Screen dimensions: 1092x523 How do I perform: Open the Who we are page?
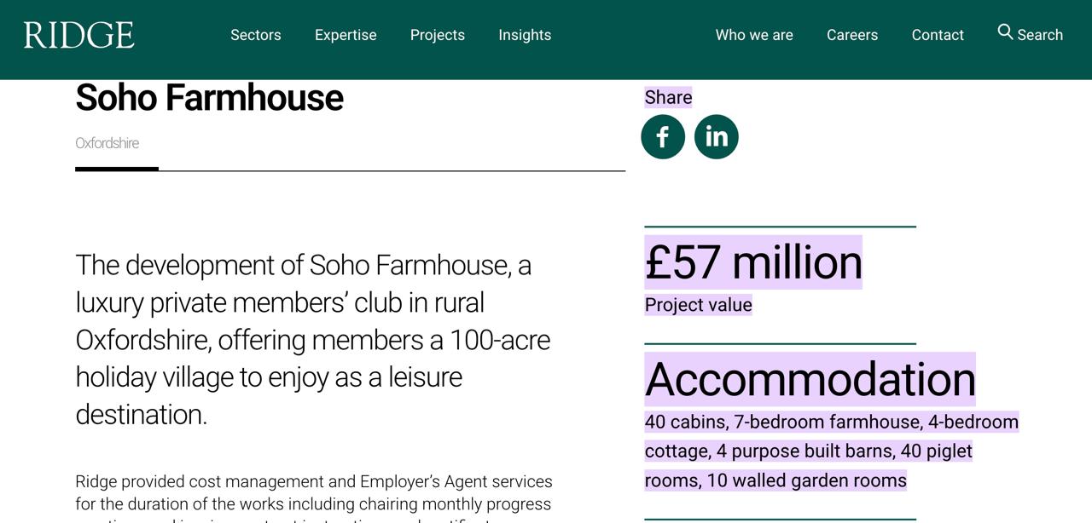pyautogui.click(x=754, y=35)
